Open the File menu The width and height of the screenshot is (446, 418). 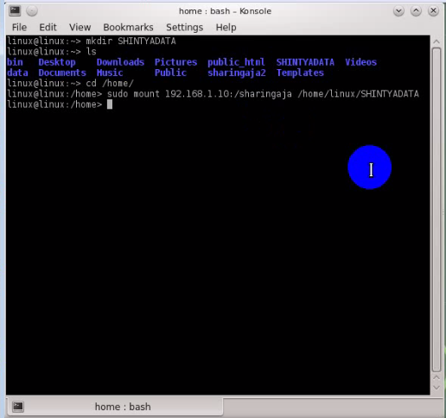[x=19, y=28]
